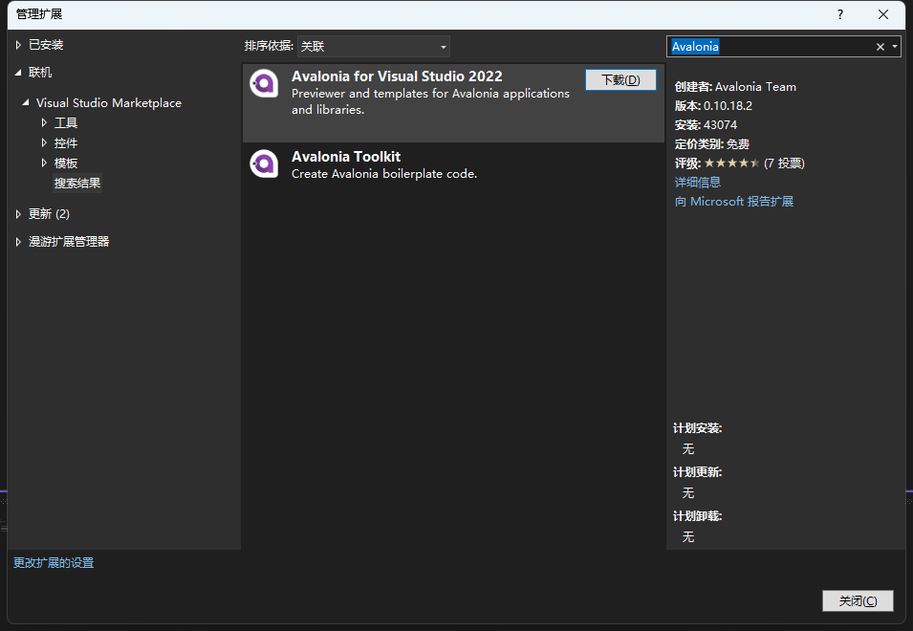
Task: Click the 关闭(C) button
Action: click(858, 600)
